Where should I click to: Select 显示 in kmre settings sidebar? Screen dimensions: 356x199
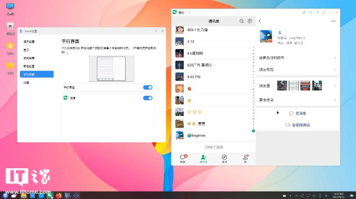37,50
